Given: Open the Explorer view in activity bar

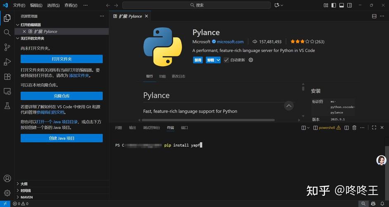Looking at the screenshot, I should [x=7, y=18].
